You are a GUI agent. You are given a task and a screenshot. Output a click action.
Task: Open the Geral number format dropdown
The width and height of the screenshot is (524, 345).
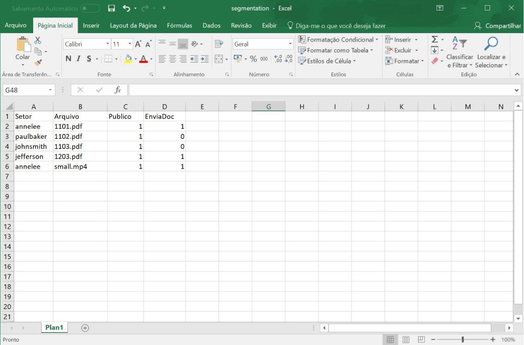point(290,44)
